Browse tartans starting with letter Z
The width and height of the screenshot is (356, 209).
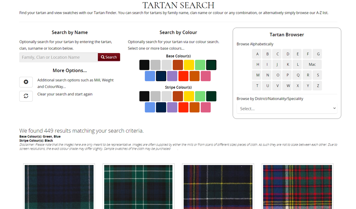(318, 86)
